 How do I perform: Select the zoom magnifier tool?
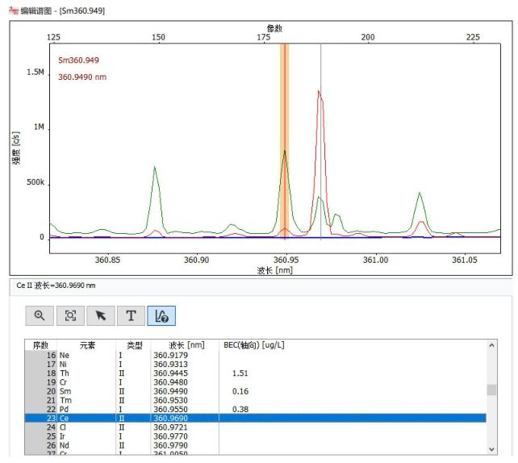pos(40,315)
